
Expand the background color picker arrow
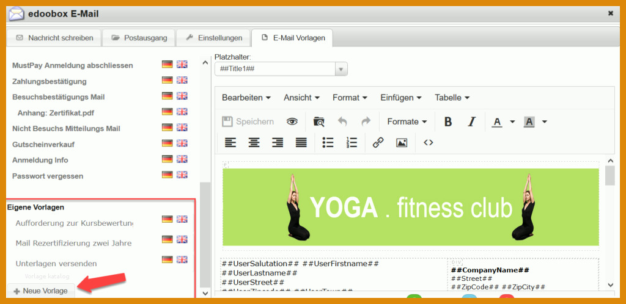click(545, 121)
